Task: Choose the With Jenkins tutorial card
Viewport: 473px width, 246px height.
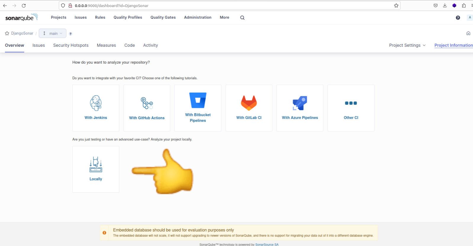Action: tap(96, 108)
